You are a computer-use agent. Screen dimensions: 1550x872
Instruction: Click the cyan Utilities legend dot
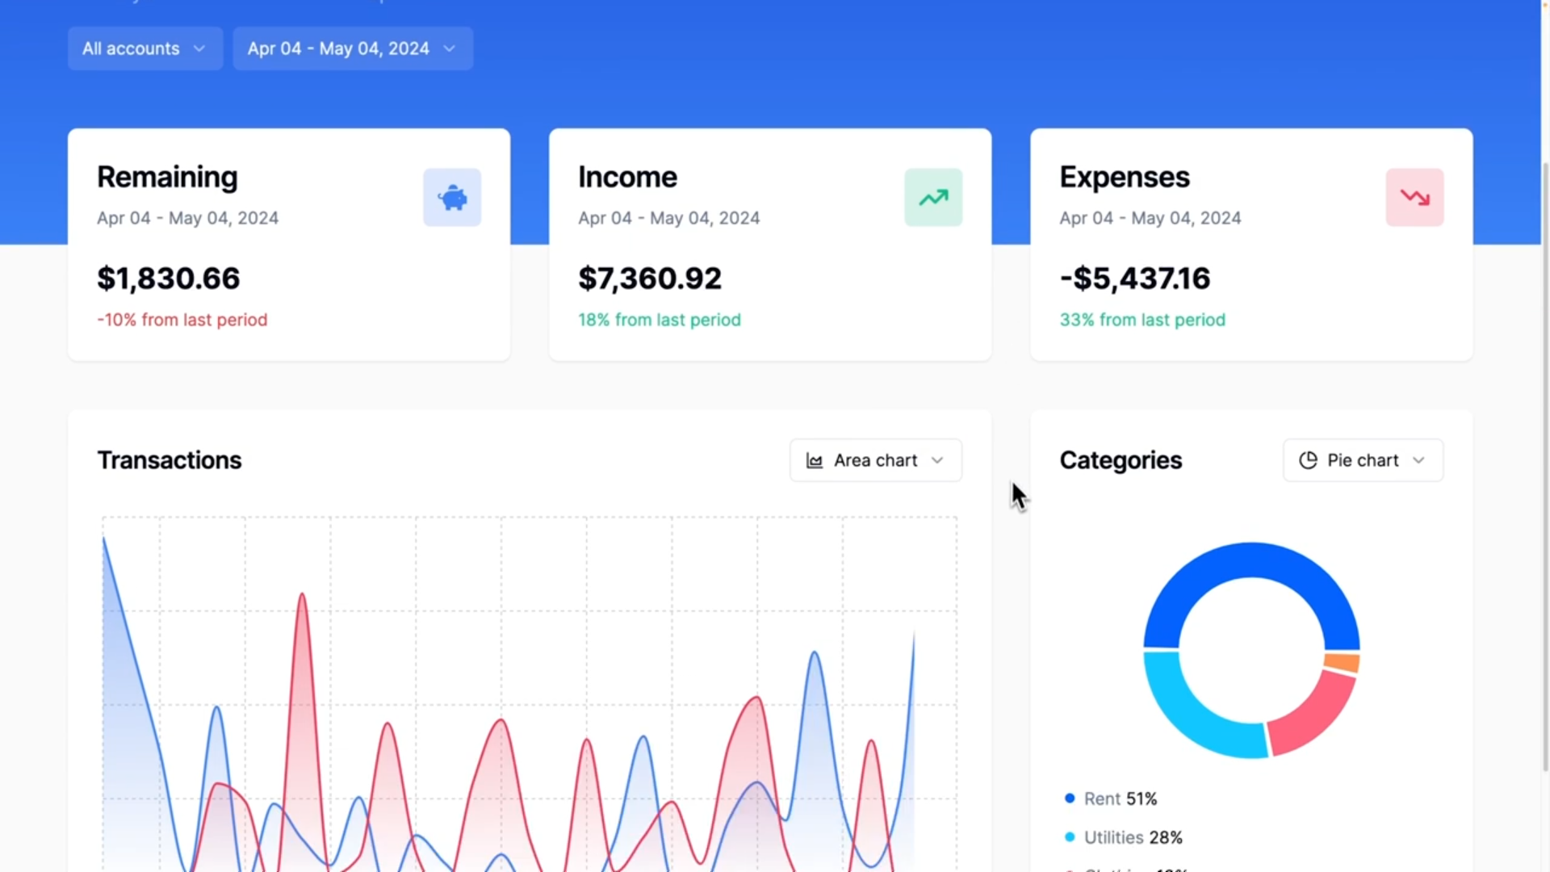1070,837
